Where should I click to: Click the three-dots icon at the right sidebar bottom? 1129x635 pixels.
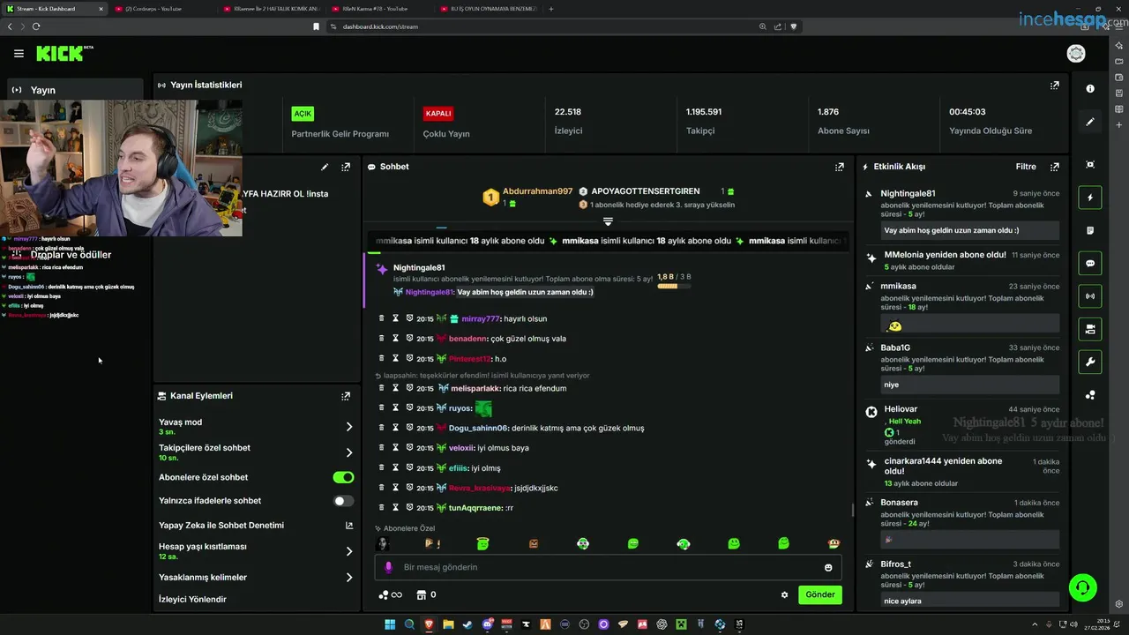[1090, 395]
